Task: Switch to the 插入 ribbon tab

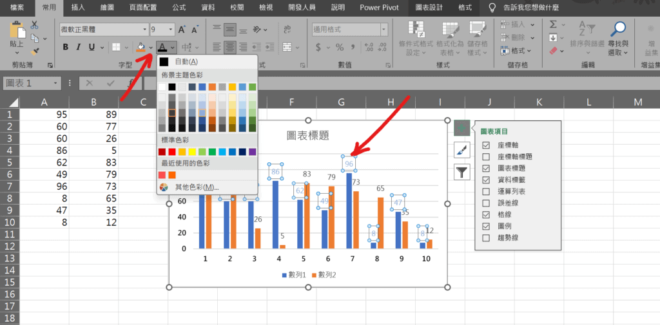Action: (x=78, y=8)
